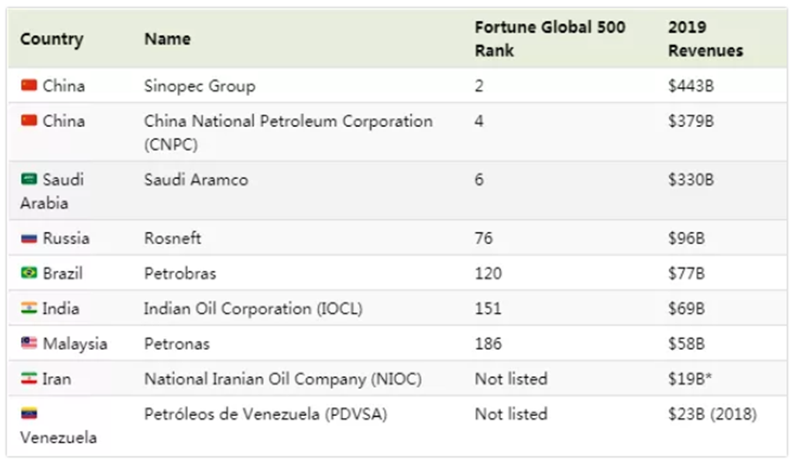Click the Malaysia flag icon
The image size is (794, 461).
[x=29, y=343]
